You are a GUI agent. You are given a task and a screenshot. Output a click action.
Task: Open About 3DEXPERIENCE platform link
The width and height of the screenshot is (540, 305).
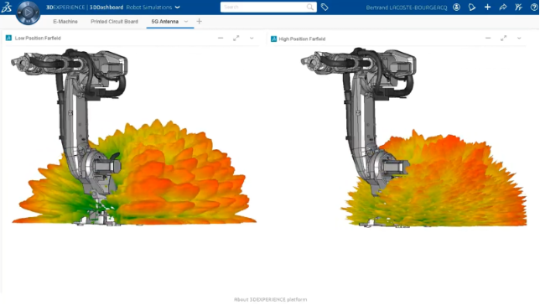point(270,299)
